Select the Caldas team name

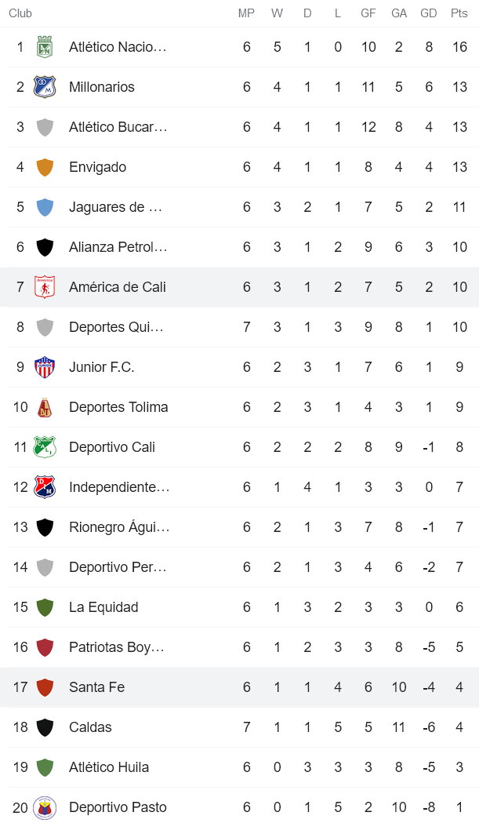[90, 727]
